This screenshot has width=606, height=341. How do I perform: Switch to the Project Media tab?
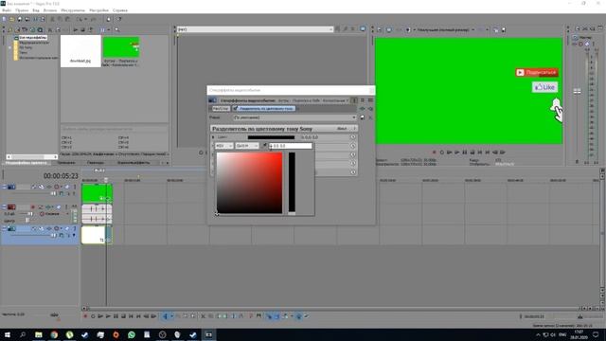tap(27, 163)
